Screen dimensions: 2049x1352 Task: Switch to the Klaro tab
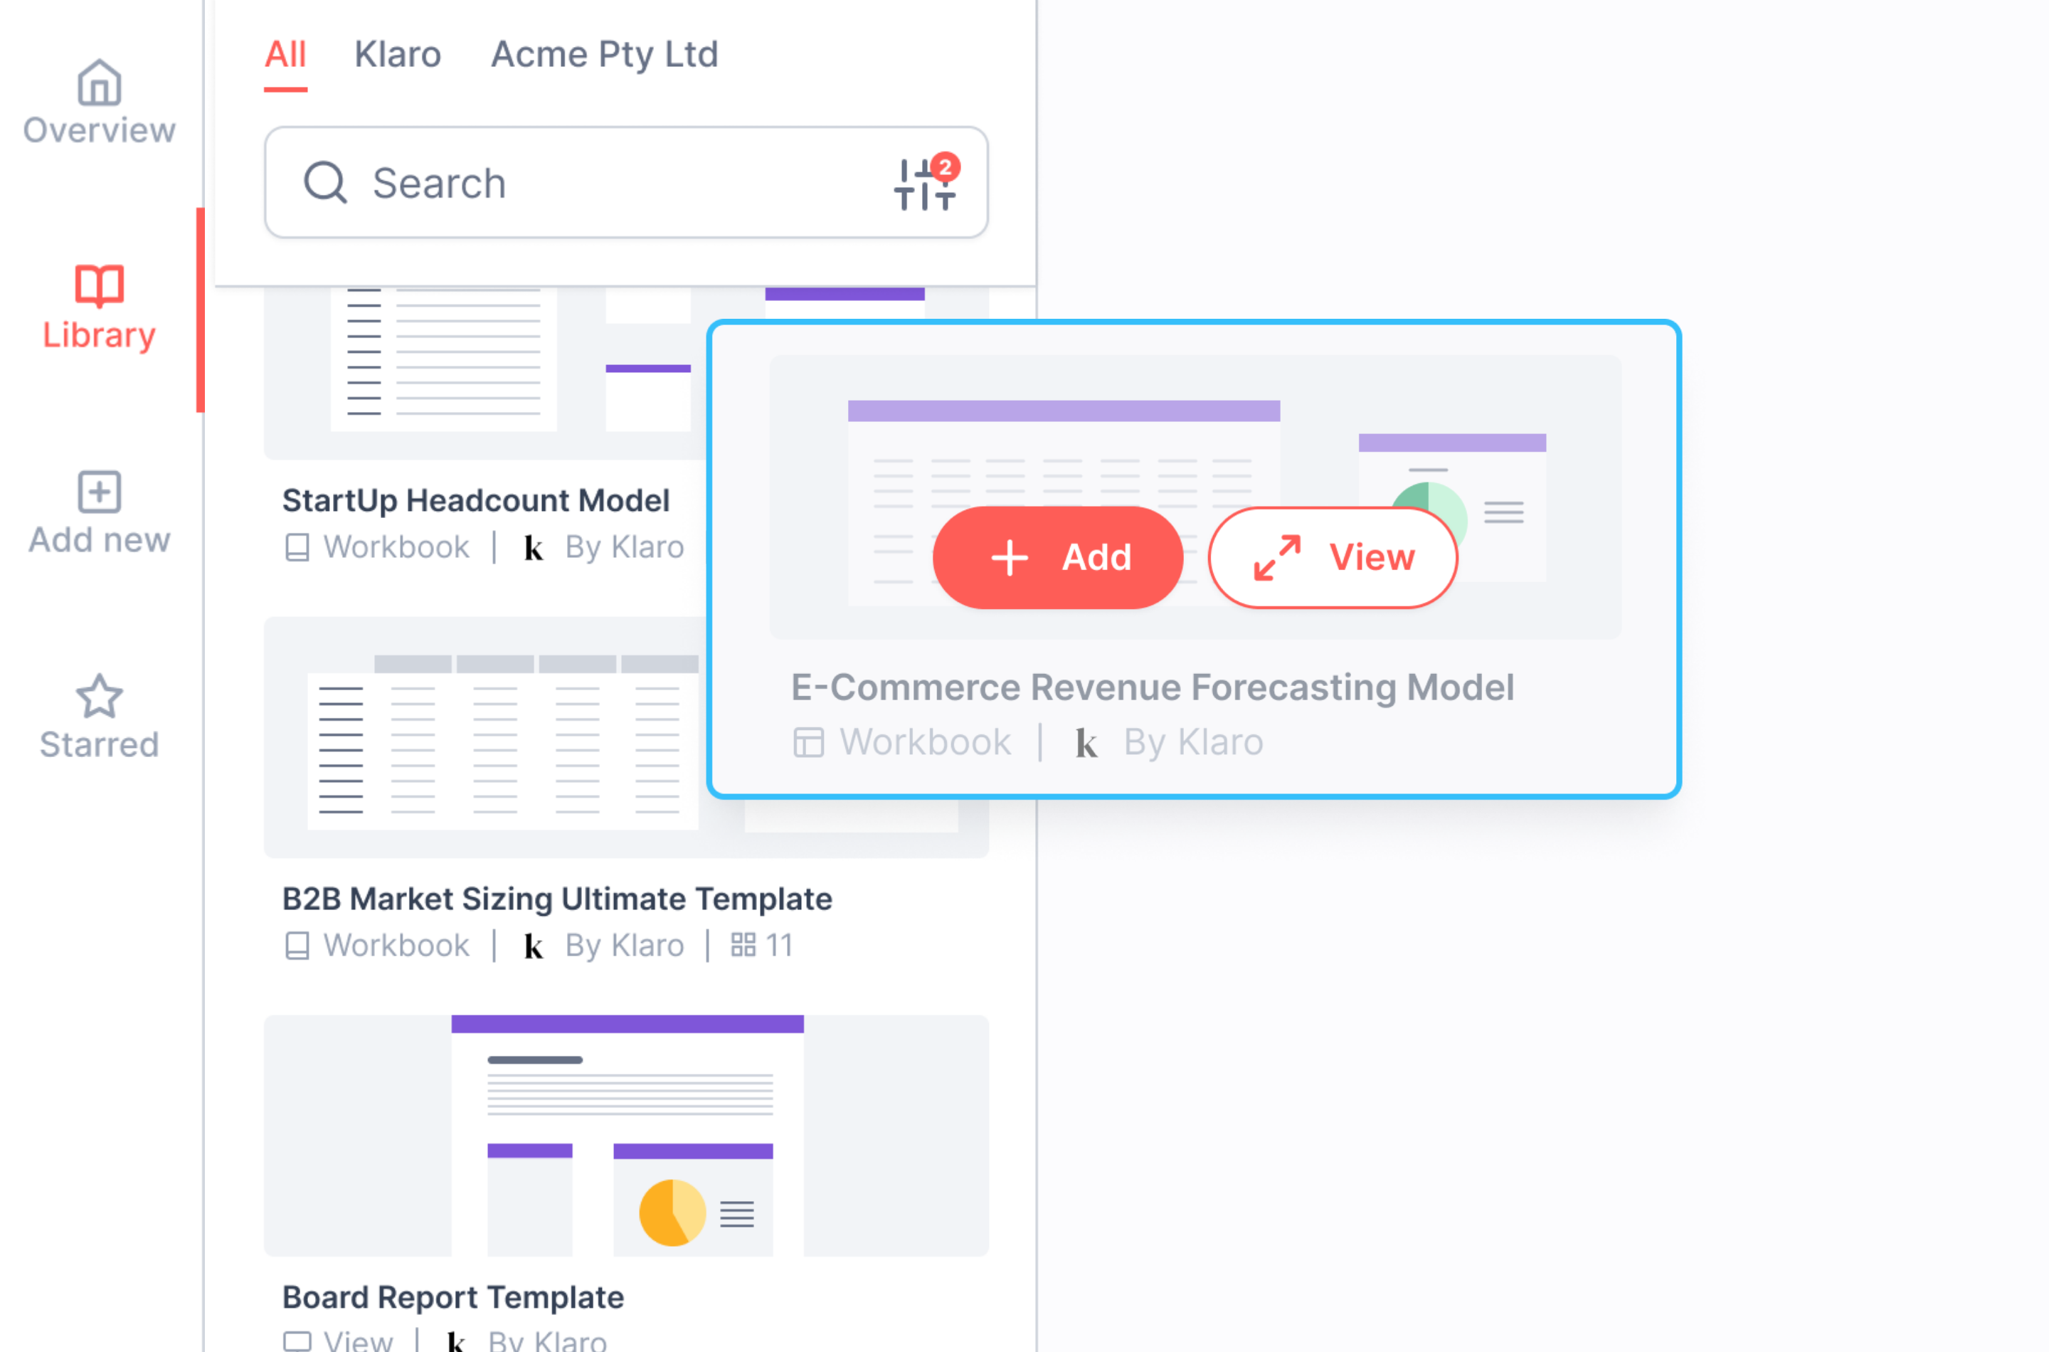tap(398, 54)
